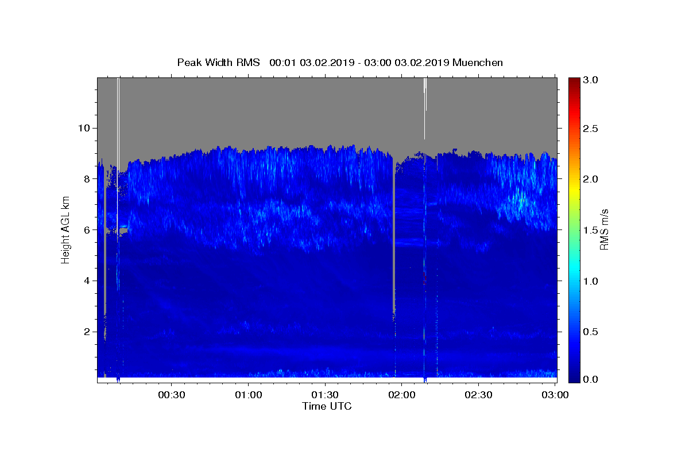This screenshot has width=689, height=459.
Task: Click the colorbar value 2.5
Action: pyautogui.click(x=591, y=129)
